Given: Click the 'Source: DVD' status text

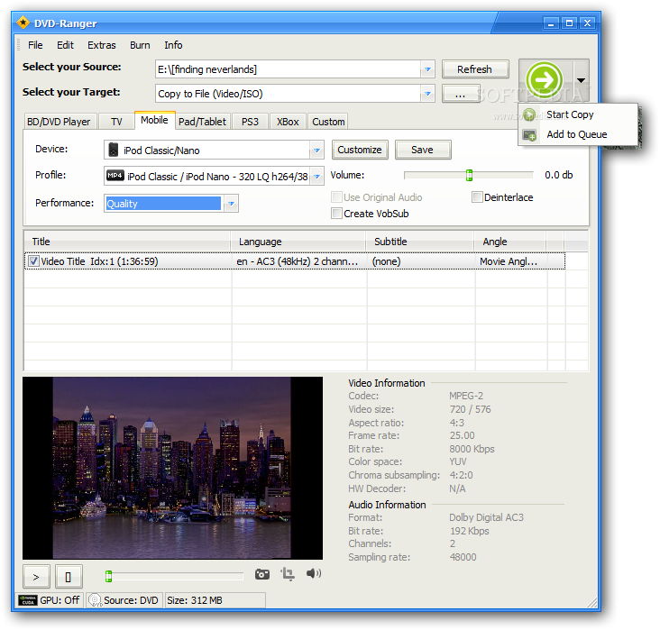Looking at the screenshot, I should tap(131, 600).
